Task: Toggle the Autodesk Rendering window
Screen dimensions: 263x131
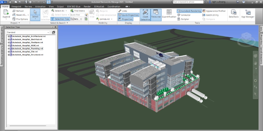Action: click(x=189, y=11)
